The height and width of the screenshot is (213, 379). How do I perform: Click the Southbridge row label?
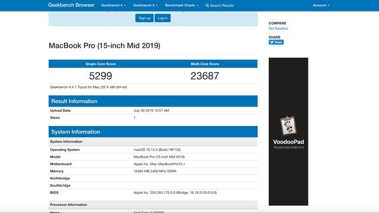tap(60, 186)
